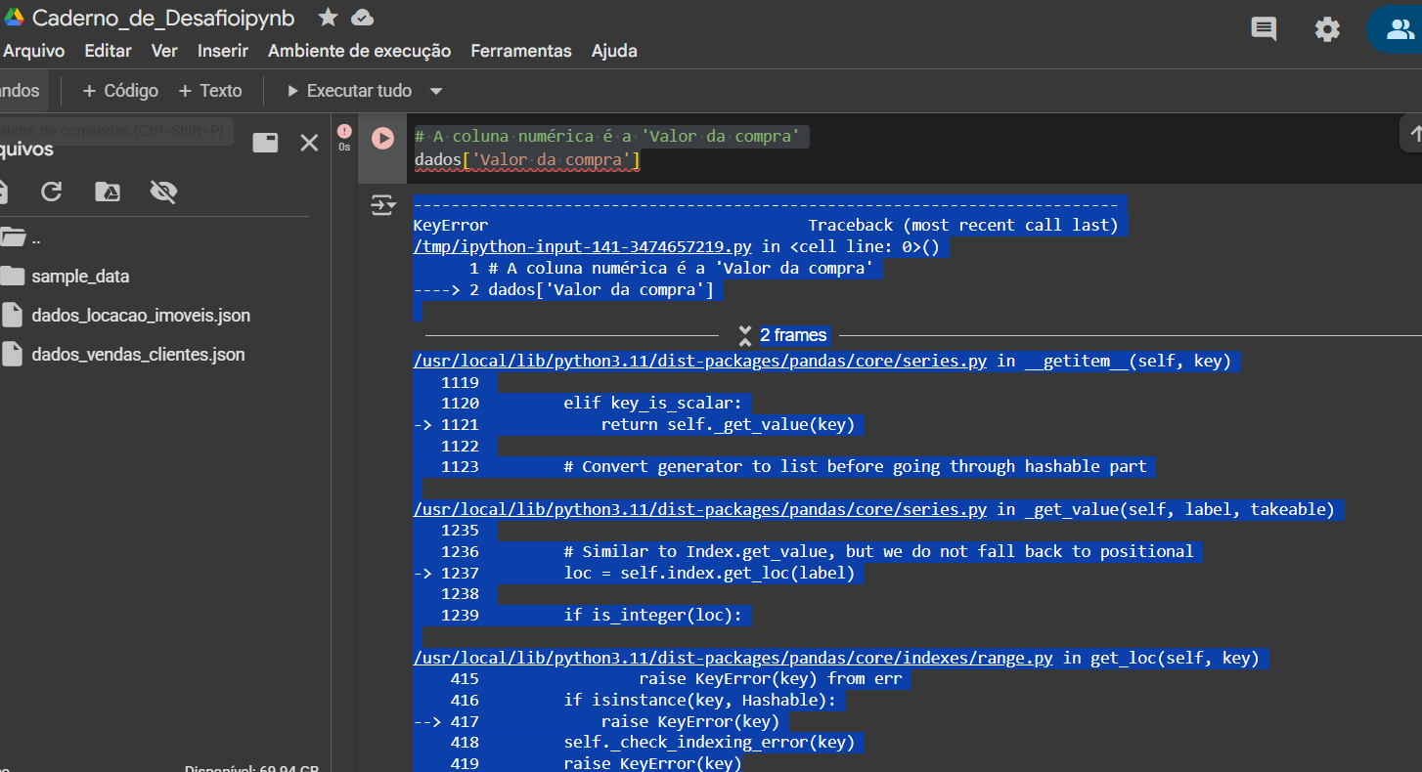1422x772 pixels.
Task: Click 'if isinstance(key, Hashable):' line 416
Action: pyautogui.click(x=700, y=700)
